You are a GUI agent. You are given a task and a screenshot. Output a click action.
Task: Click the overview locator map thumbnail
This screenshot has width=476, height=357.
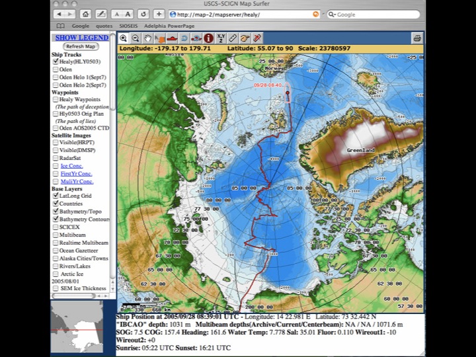click(x=77, y=327)
